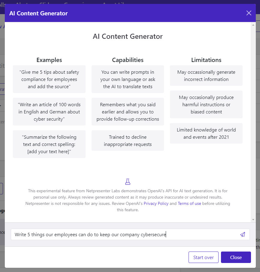Screen dimensions: 260x272
Task: Click the follow-up corrections capability card
Action: (x=128, y=112)
